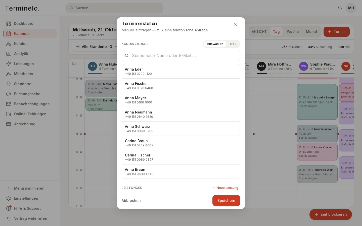
Task: Focus the customer name or email search field
Action: [x=181, y=55]
